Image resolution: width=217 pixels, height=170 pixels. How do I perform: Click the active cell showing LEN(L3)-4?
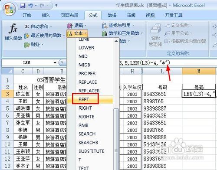click(x=199, y=94)
